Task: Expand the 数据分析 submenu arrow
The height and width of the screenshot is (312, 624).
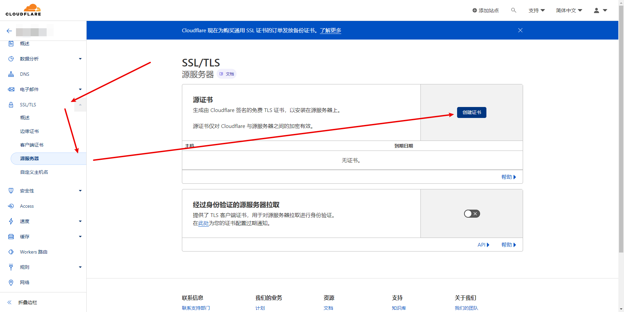Action: pyautogui.click(x=80, y=59)
